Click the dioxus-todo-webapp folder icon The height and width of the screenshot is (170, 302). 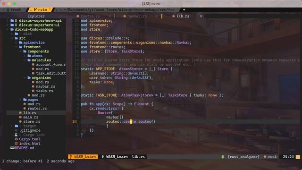12,29
